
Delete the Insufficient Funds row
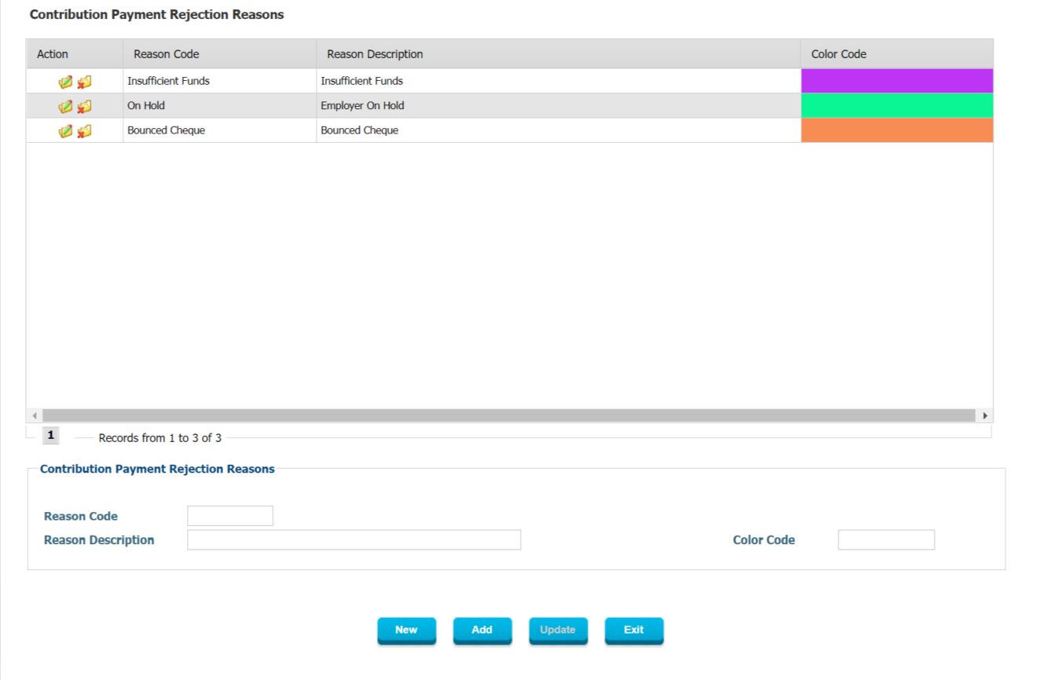tap(84, 82)
